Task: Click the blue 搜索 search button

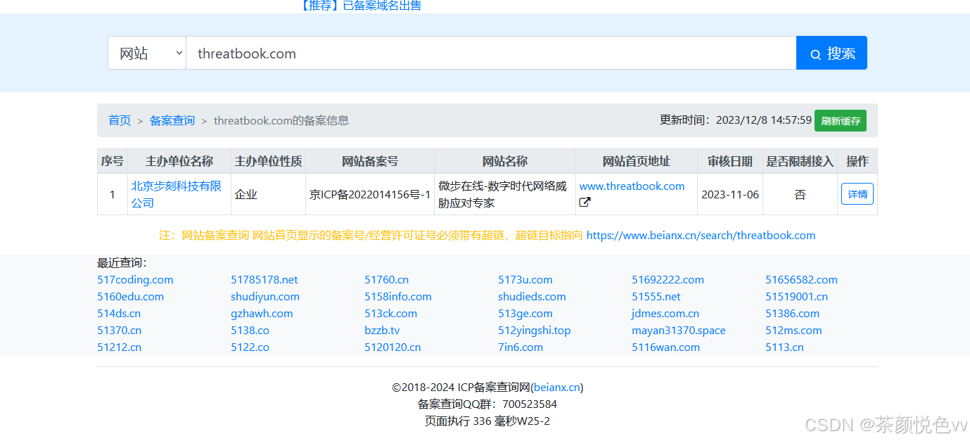Action: tap(831, 53)
